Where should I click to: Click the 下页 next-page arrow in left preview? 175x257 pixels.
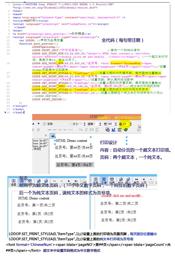(69, 181)
